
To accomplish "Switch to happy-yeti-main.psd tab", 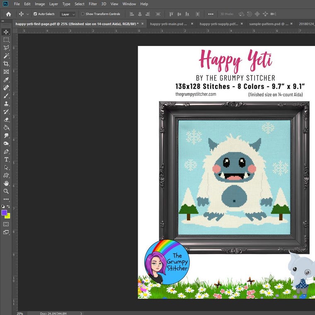I will click(169, 24).
